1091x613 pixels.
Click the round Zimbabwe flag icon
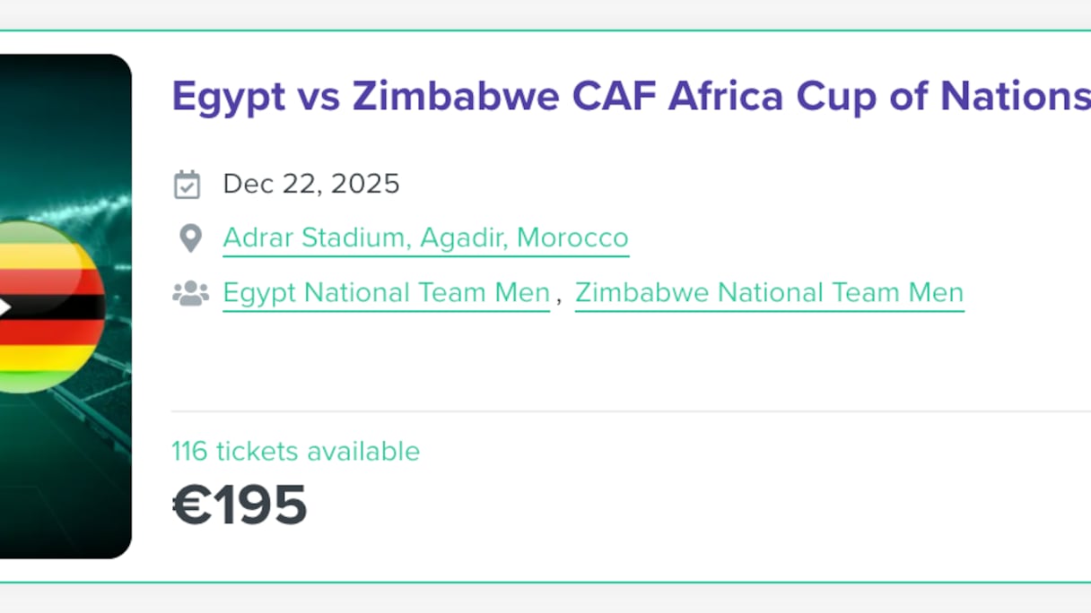click(x=45, y=306)
